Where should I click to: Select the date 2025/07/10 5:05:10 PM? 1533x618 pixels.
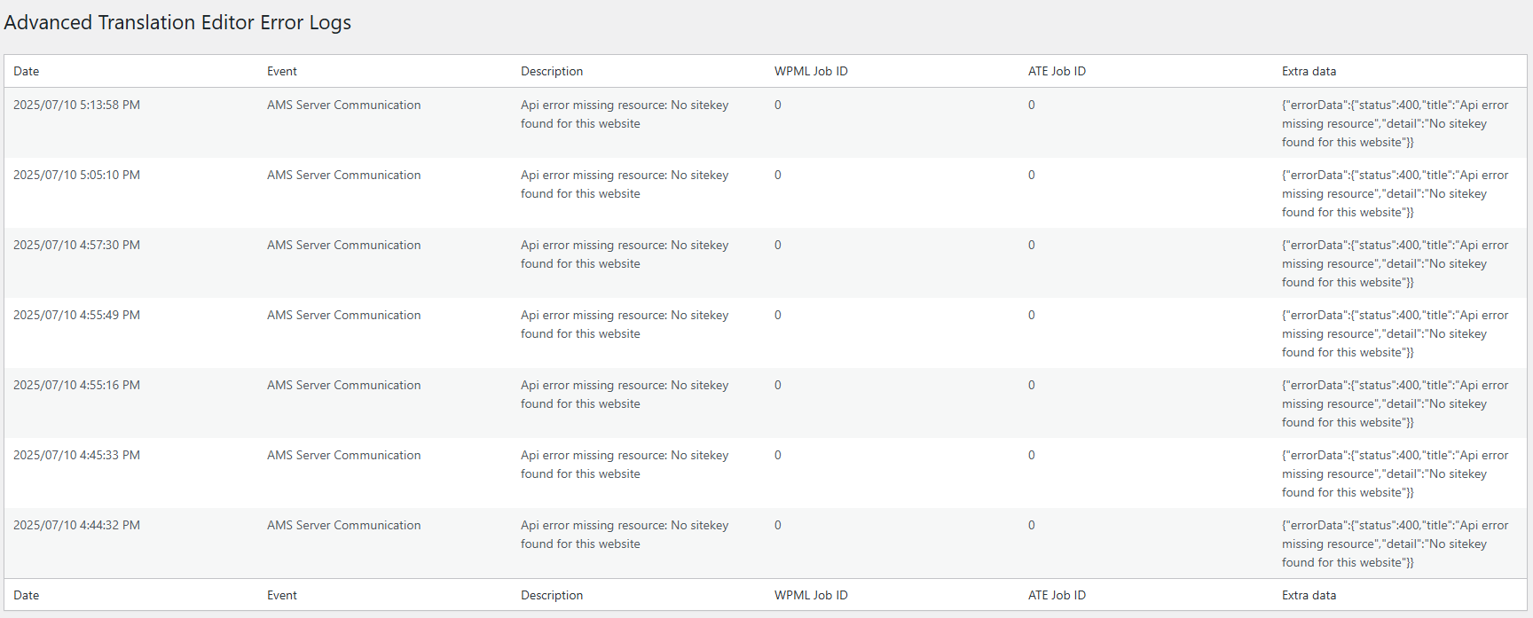(x=76, y=175)
